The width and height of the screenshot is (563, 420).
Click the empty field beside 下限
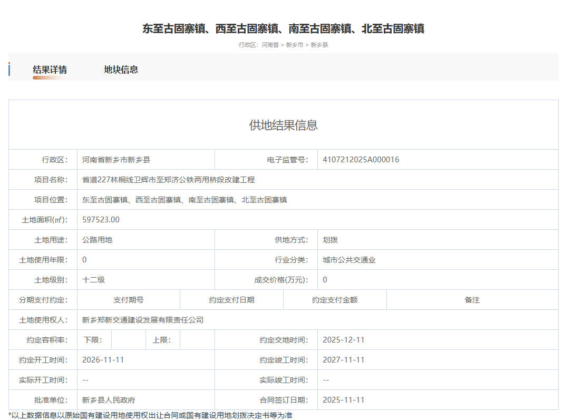(128, 340)
